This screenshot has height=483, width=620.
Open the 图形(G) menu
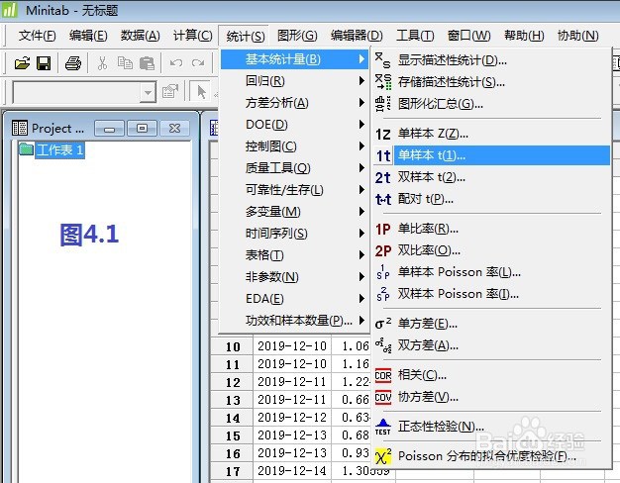point(297,36)
